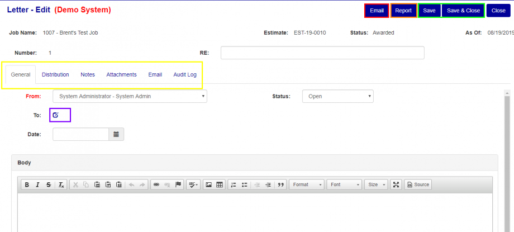The width and height of the screenshot is (514, 232).
Task: Insert an image with the Image icon
Action: pos(208,184)
